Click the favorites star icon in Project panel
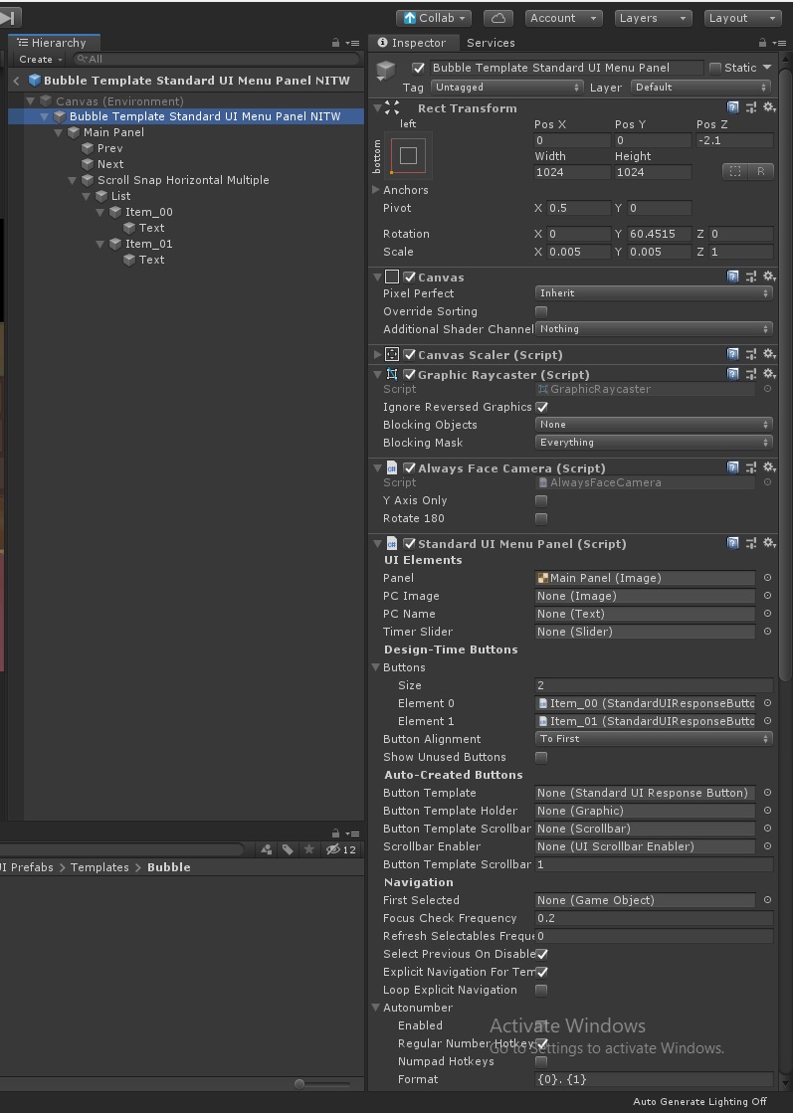Viewport: 793px width, 1113px height. 308,849
